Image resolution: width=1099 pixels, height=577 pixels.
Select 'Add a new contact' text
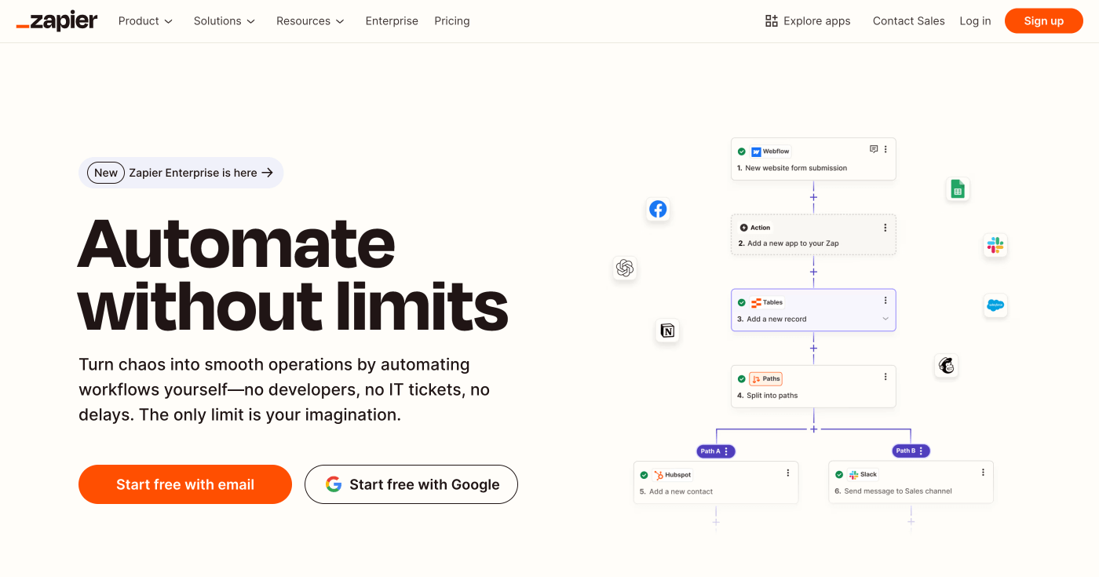681,491
